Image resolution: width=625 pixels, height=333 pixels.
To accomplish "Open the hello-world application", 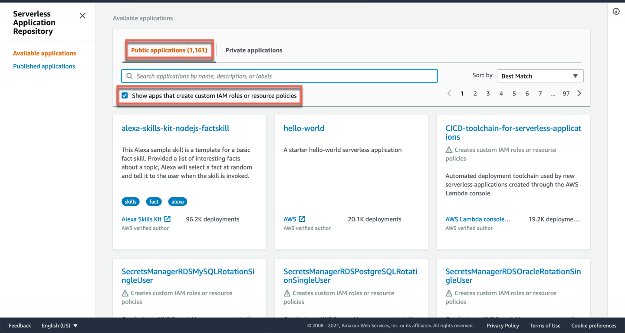I will point(304,128).
